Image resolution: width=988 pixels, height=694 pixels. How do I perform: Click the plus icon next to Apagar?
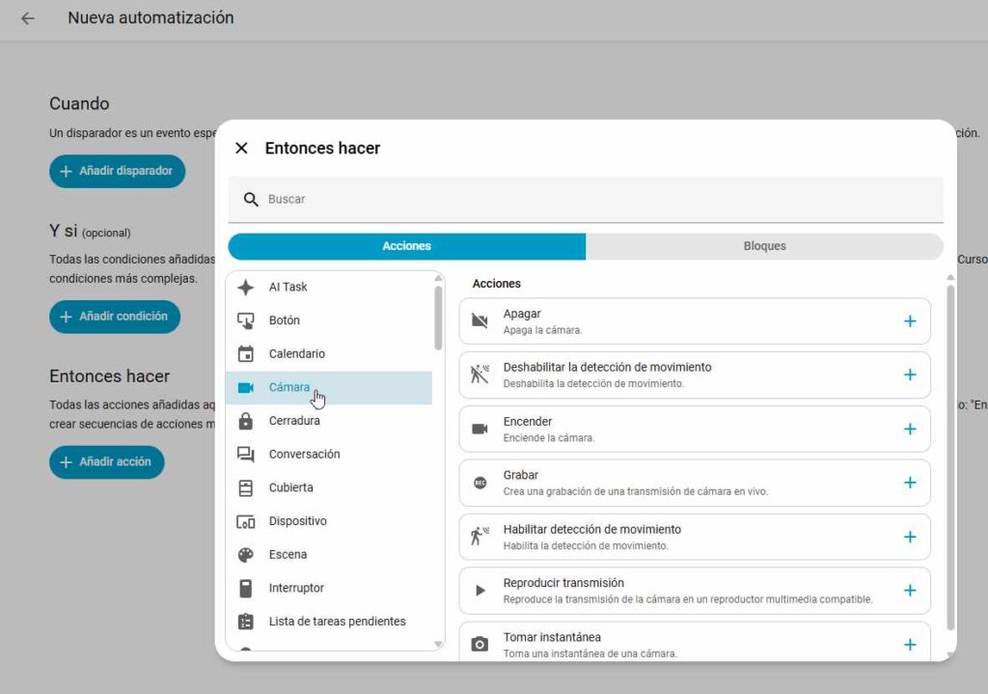point(909,321)
